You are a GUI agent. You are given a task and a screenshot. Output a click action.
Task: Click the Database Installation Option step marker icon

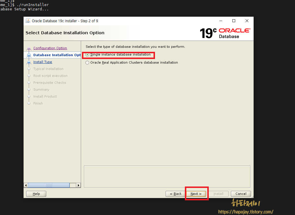pyautogui.click(x=29, y=55)
